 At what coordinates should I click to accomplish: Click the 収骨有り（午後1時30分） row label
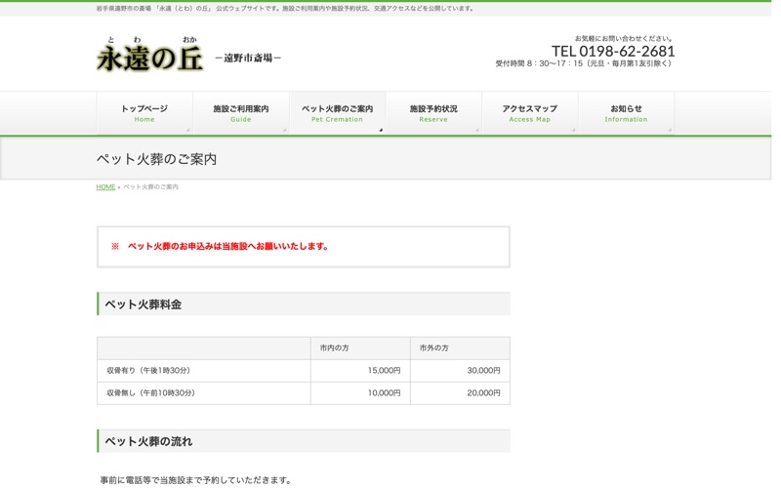(x=148, y=371)
